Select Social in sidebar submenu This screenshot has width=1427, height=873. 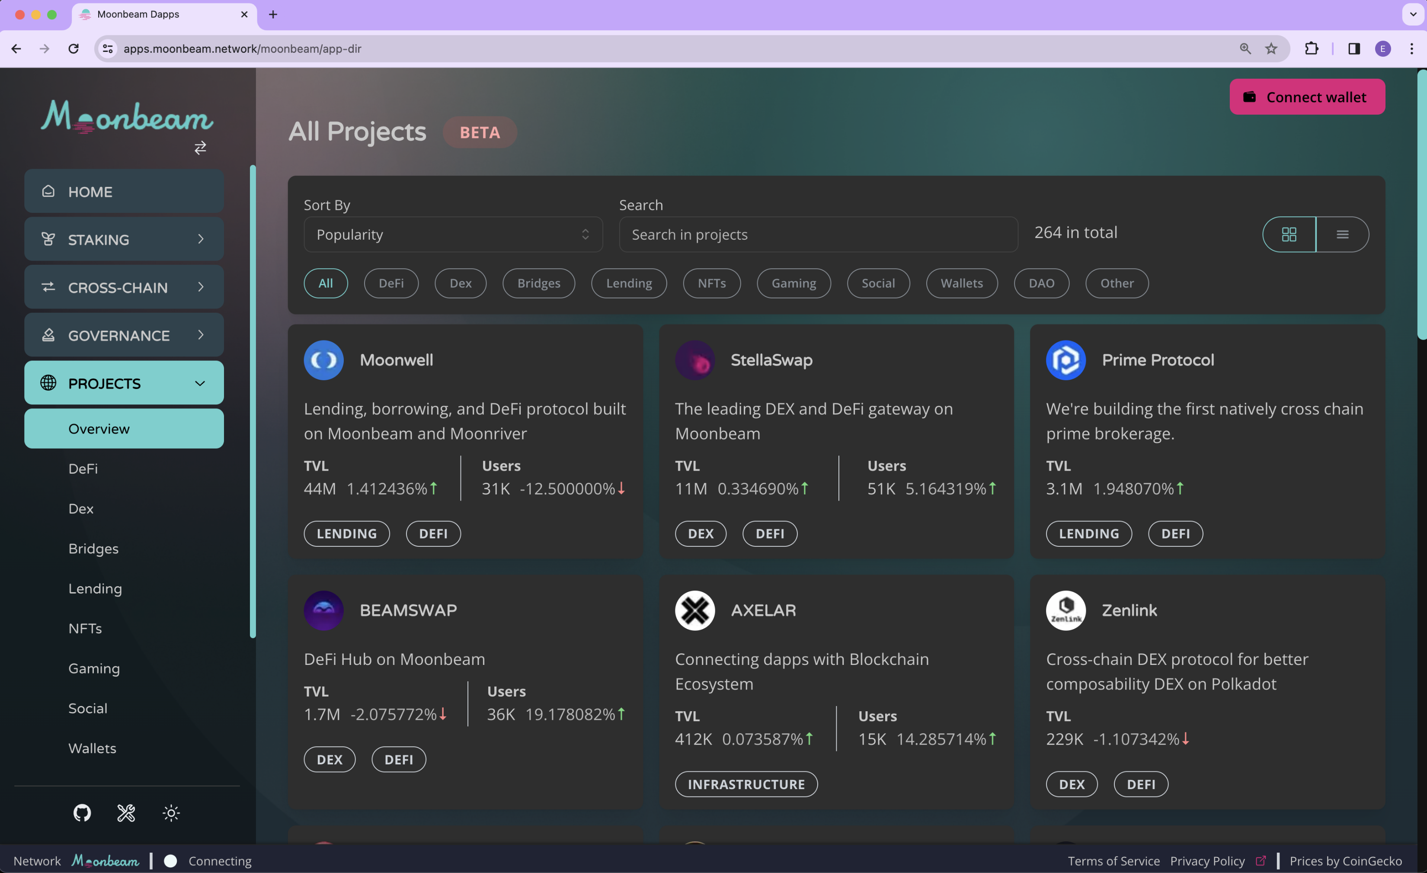(x=87, y=709)
